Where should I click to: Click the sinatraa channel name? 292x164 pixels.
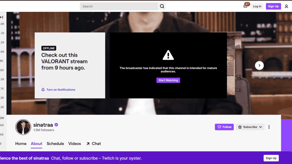click(x=43, y=125)
